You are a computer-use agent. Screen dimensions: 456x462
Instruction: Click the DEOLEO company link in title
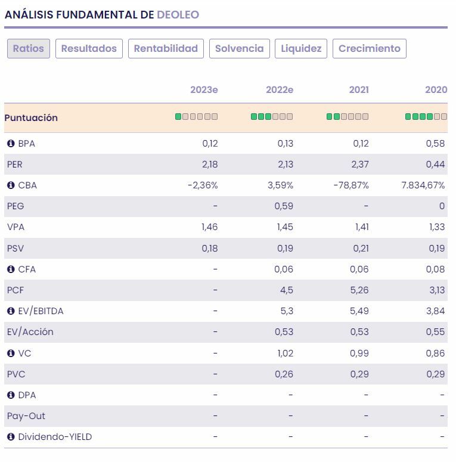(x=178, y=15)
